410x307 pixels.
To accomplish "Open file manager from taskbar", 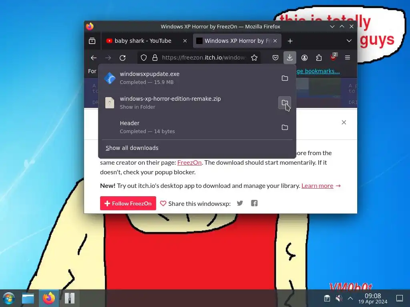I will tap(28, 298).
